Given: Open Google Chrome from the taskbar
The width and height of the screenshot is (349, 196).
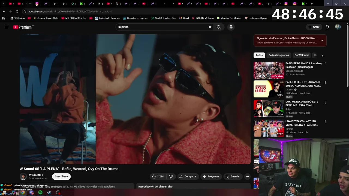Looking at the screenshot, I should pyautogui.click(x=23, y=192).
